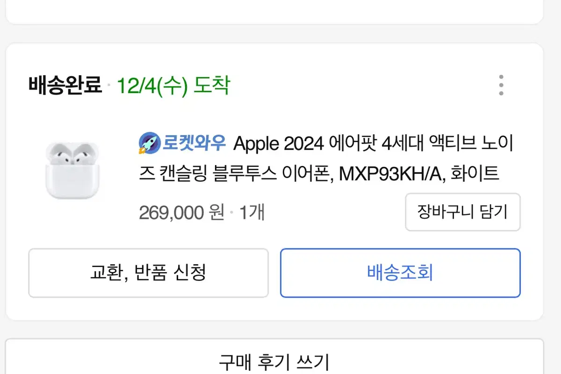
Task: Open the AirPods product thumbnail image
Action: 72,171
